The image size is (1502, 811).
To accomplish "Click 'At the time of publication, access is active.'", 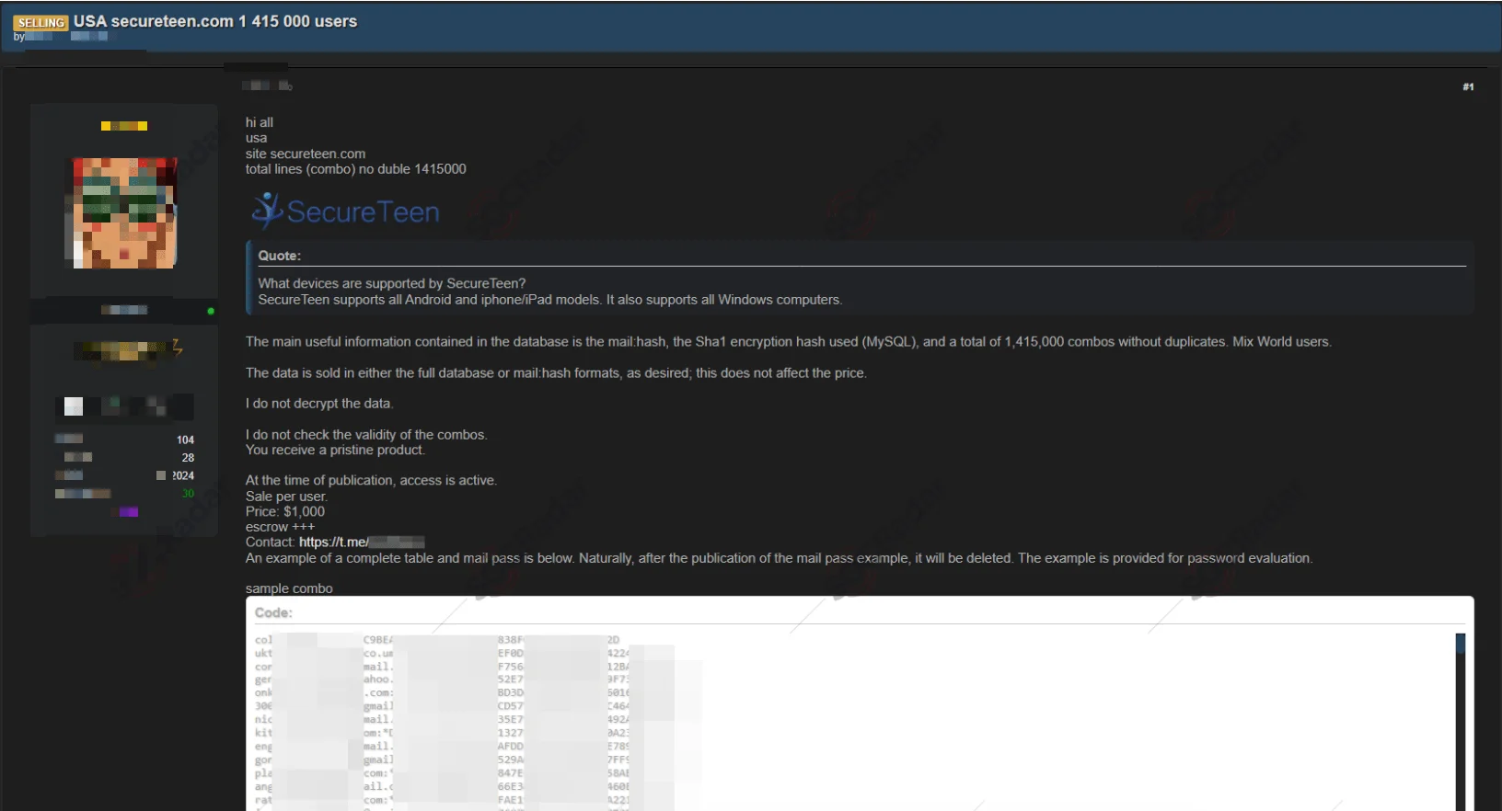I will [x=371, y=481].
